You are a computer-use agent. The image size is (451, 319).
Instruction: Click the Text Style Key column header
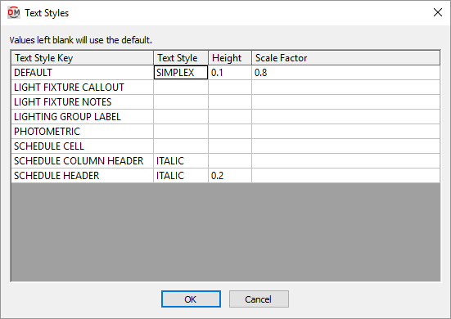pos(82,58)
